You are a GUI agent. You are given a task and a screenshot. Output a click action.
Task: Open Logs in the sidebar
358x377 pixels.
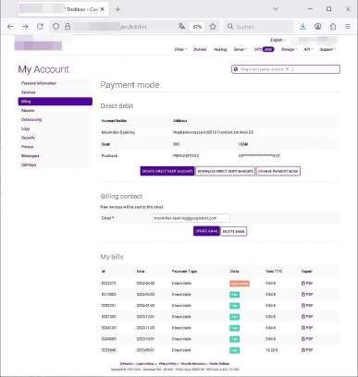point(25,128)
